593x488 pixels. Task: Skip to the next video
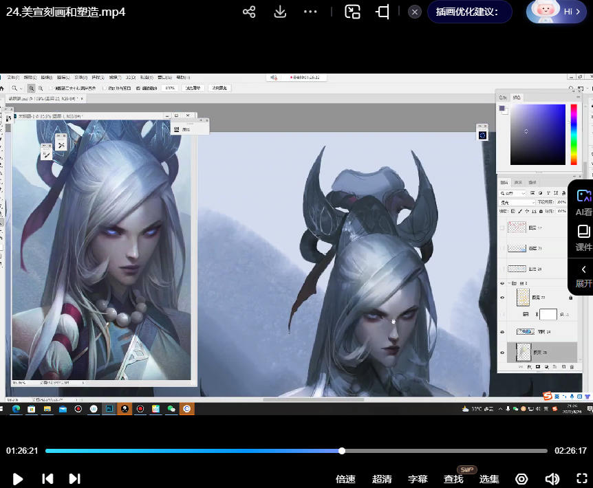coord(75,478)
